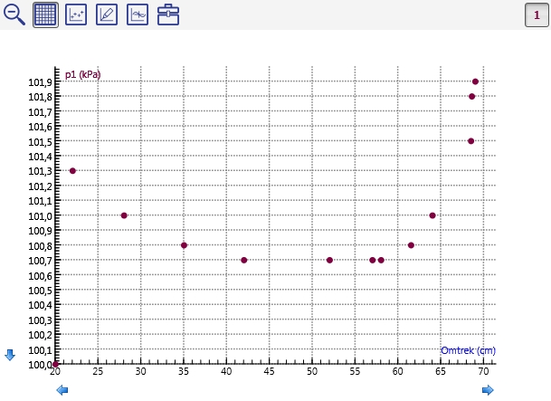Click the blue down arrow beside y-axis

[10, 355]
